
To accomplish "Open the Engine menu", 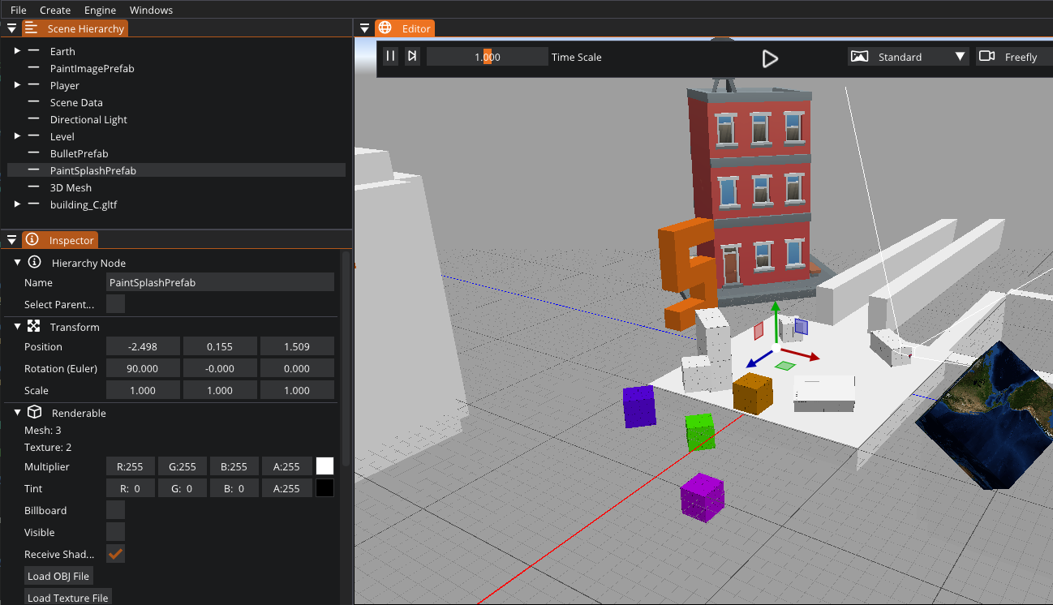I will pyautogui.click(x=100, y=11).
